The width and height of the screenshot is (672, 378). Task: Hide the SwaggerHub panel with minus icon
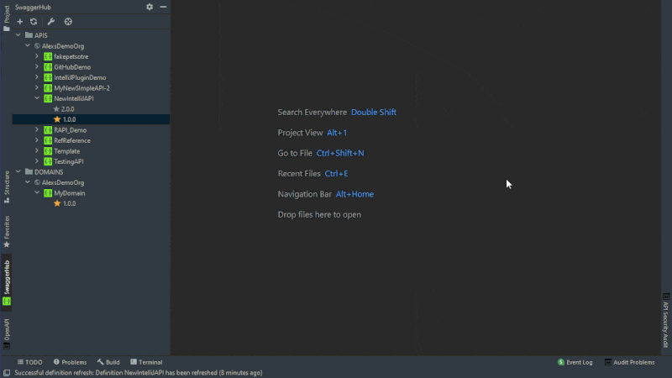[163, 7]
